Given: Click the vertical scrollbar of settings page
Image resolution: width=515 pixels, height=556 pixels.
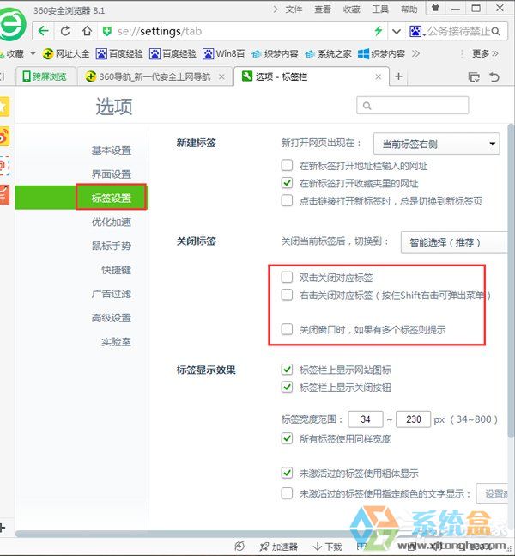Looking at the screenshot, I should pos(511,280).
